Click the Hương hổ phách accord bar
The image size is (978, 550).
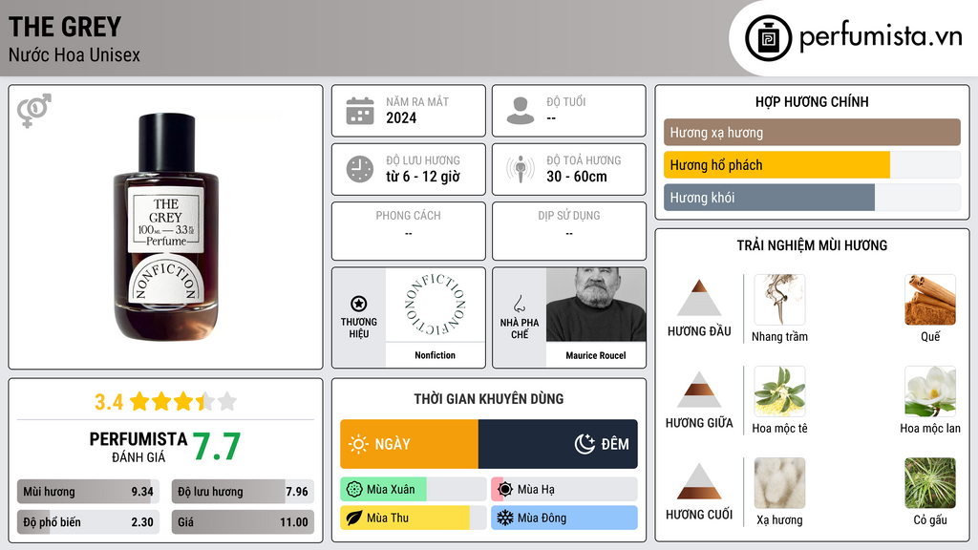812,164
